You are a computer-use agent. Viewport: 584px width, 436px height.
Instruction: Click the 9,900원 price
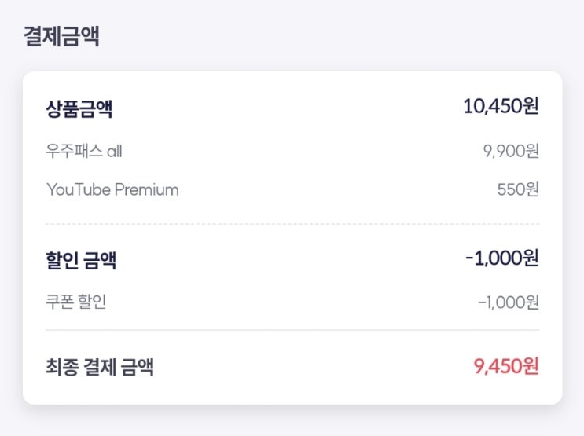click(x=511, y=151)
